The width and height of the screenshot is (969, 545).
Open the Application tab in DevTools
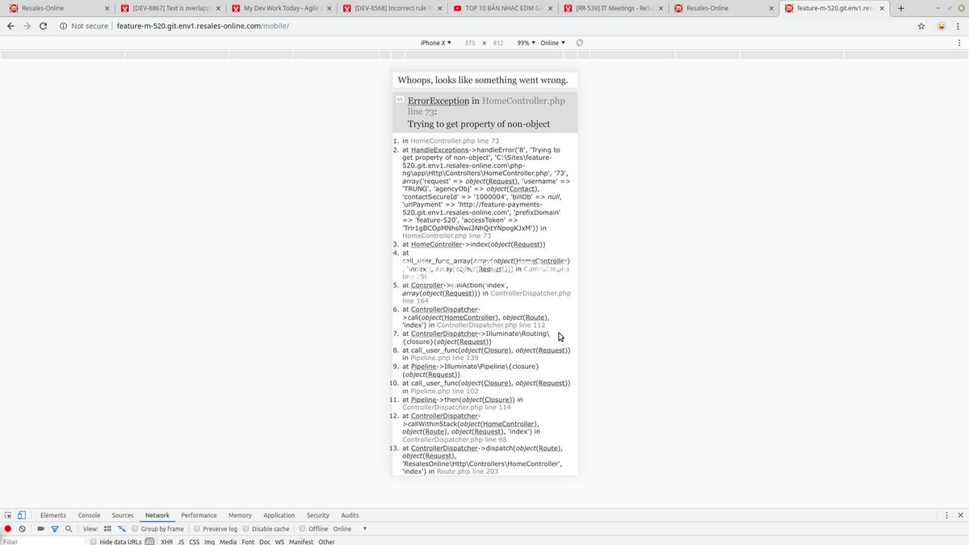pyautogui.click(x=279, y=515)
